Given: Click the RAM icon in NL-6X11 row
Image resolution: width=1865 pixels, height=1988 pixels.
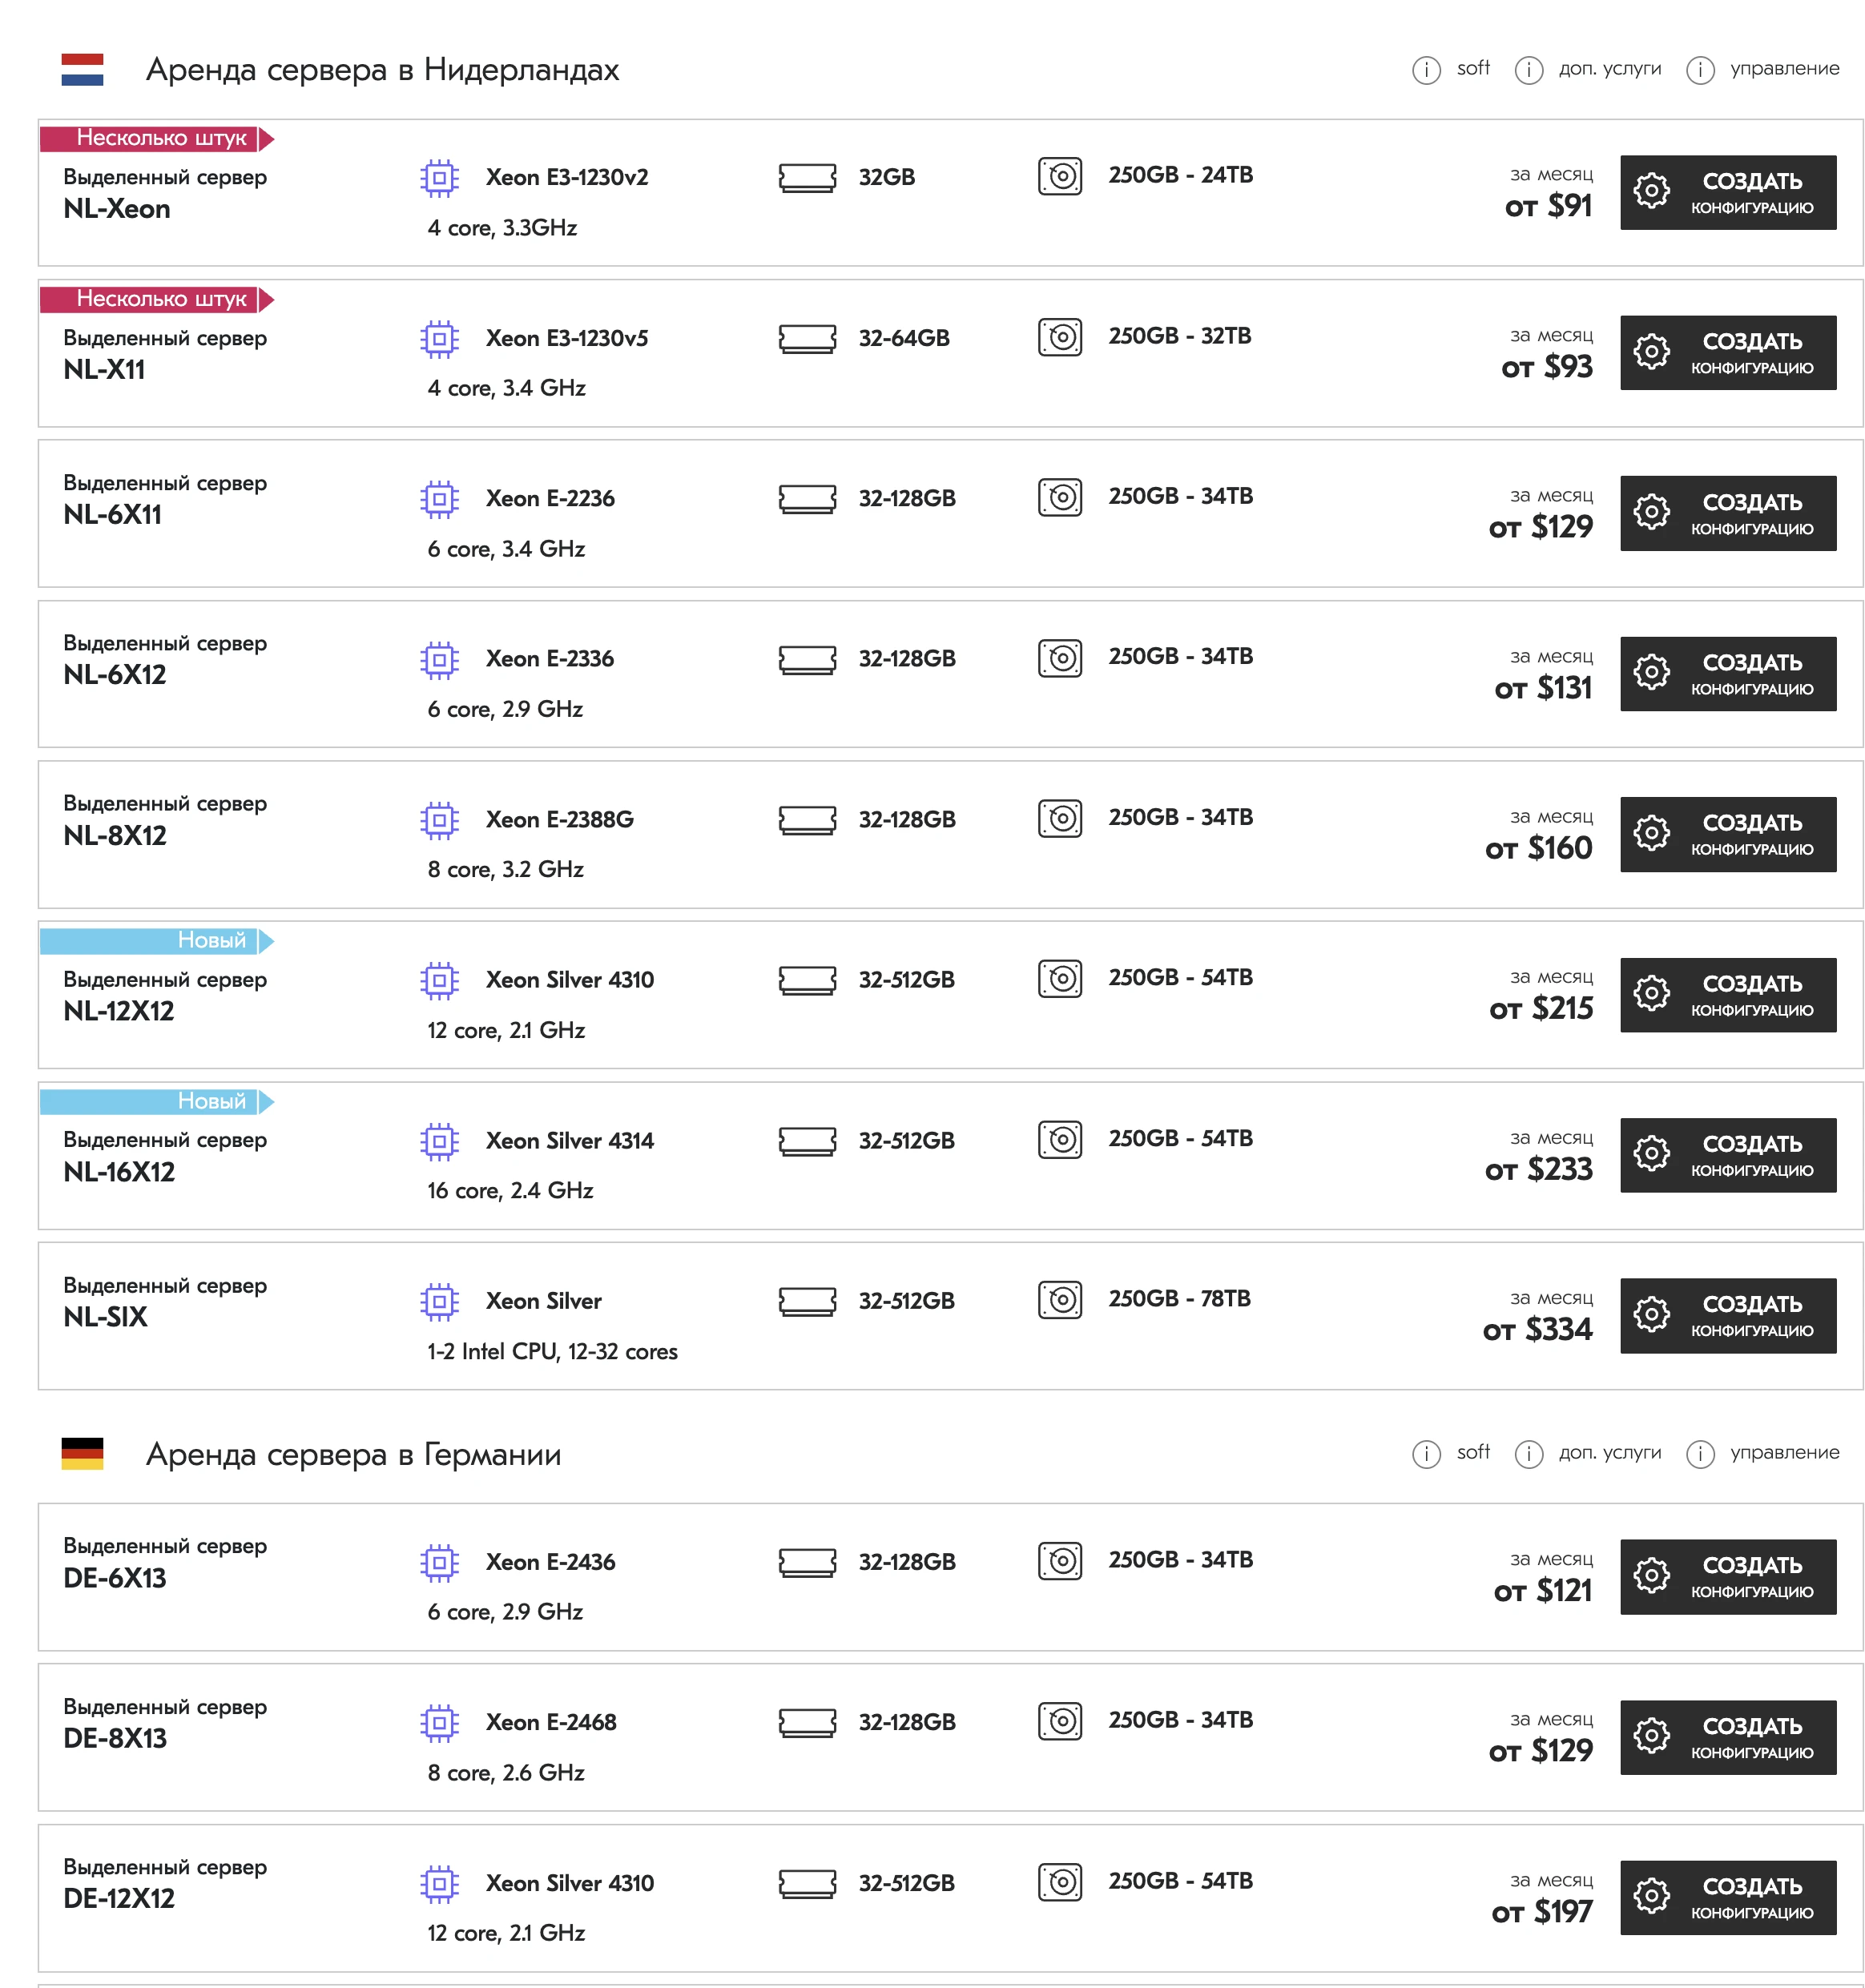Looking at the screenshot, I should click(807, 498).
